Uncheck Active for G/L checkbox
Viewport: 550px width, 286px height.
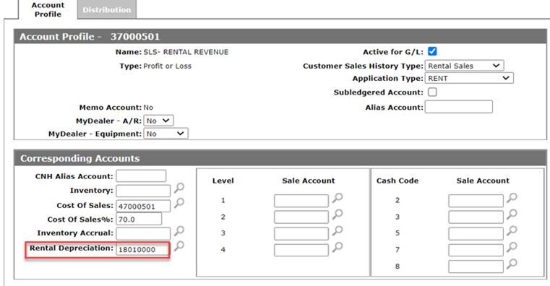[x=432, y=51]
